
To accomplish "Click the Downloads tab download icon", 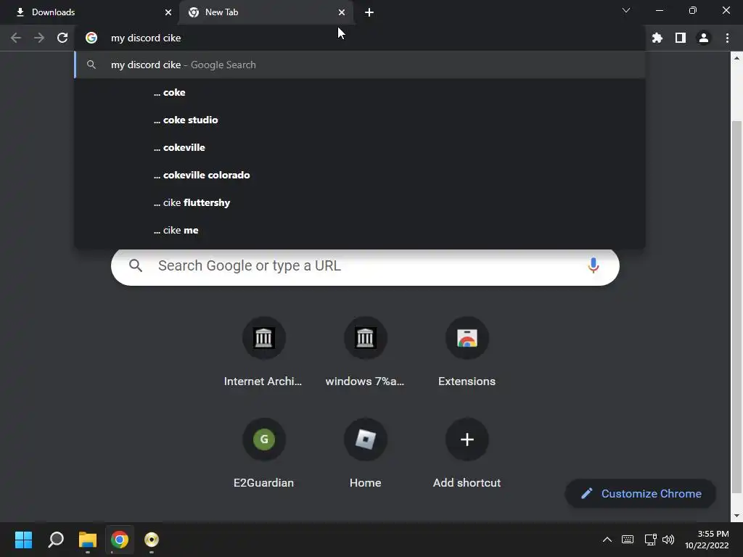I will pyautogui.click(x=20, y=12).
